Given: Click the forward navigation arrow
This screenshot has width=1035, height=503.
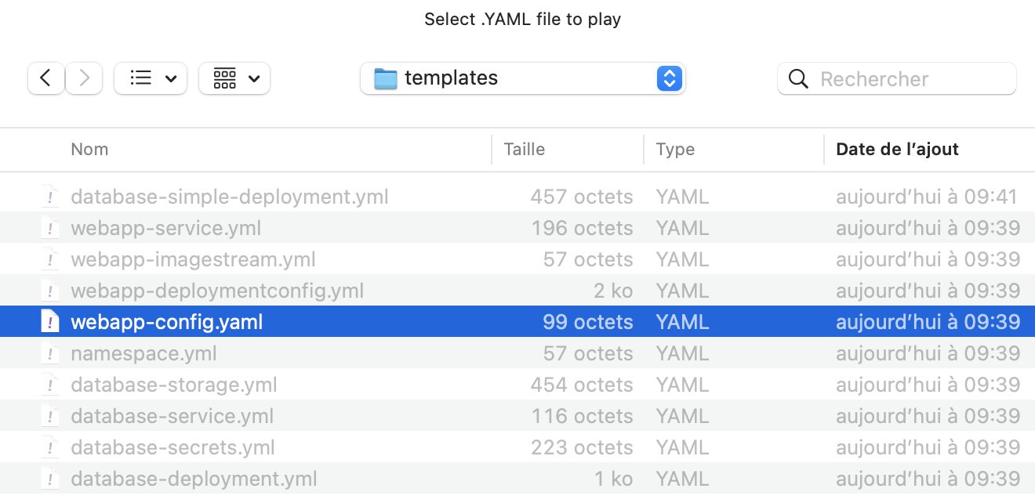Looking at the screenshot, I should tap(84, 78).
